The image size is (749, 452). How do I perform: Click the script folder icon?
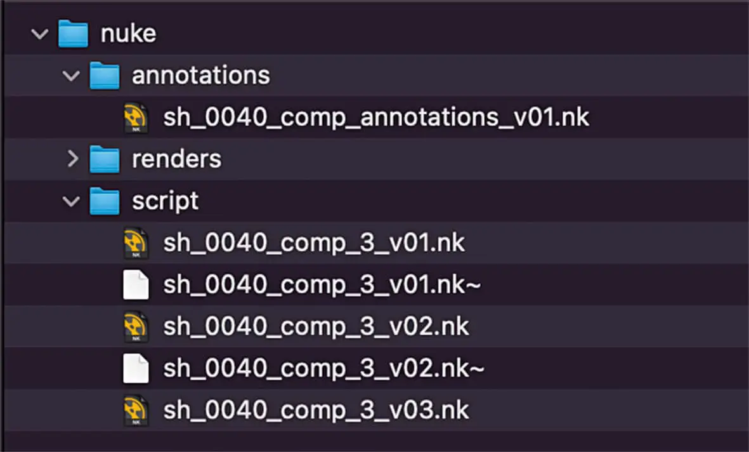(x=104, y=201)
